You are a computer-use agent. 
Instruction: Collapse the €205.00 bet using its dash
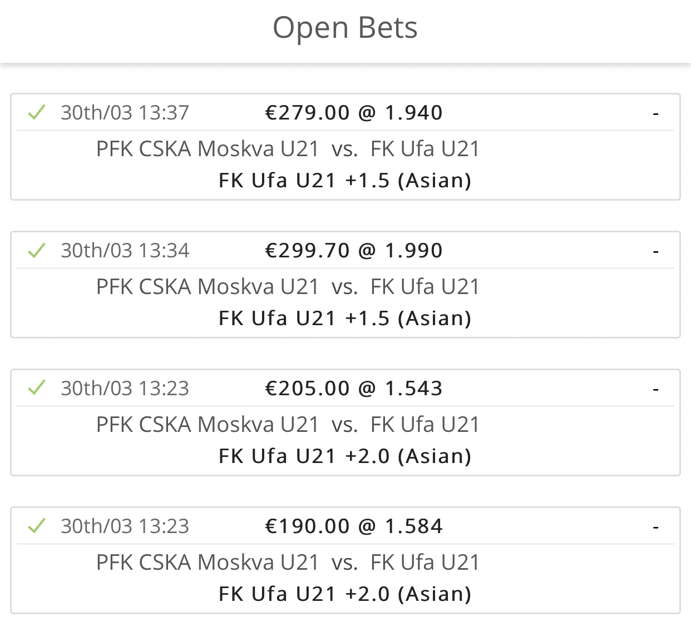[656, 389]
